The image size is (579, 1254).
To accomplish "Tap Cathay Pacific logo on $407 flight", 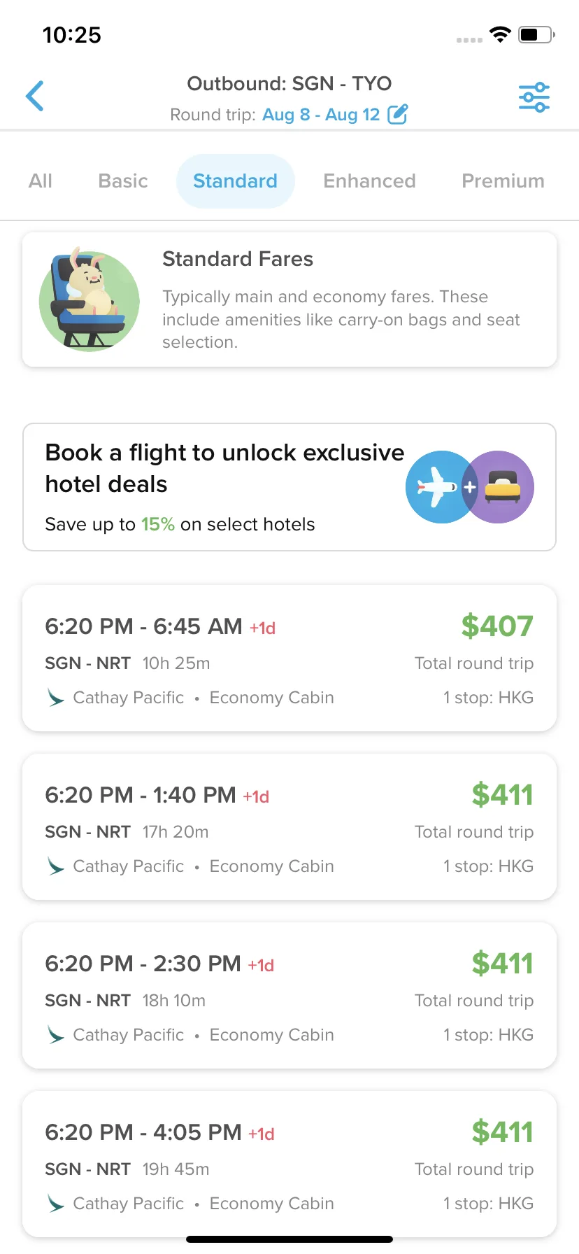I will tap(55, 698).
